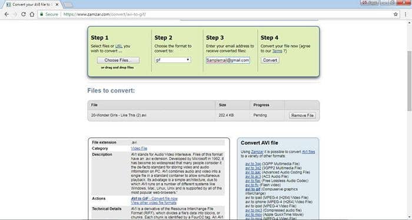Screen dimensions: 412x220
Task: Click the 'or drag and drop files' text
Action: pos(118,68)
